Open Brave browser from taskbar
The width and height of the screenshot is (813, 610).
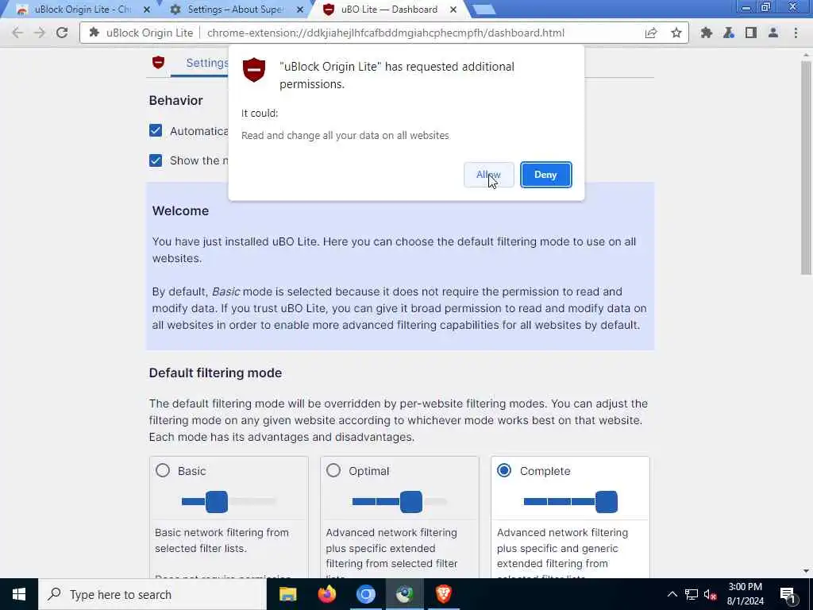443,594
